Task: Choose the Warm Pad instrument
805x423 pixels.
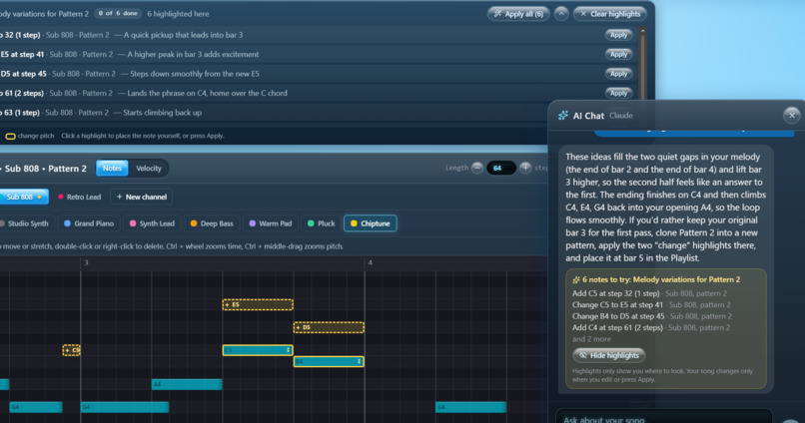Action: pos(271,223)
